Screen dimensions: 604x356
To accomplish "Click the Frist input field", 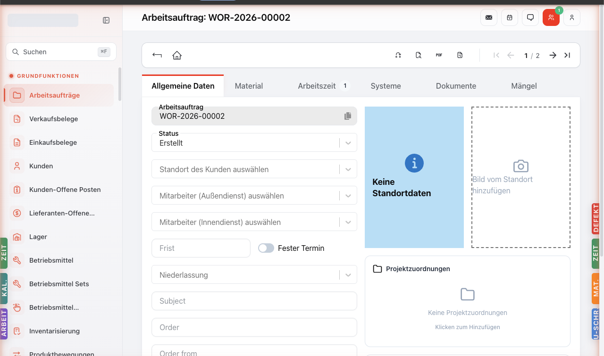I will coord(201,248).
